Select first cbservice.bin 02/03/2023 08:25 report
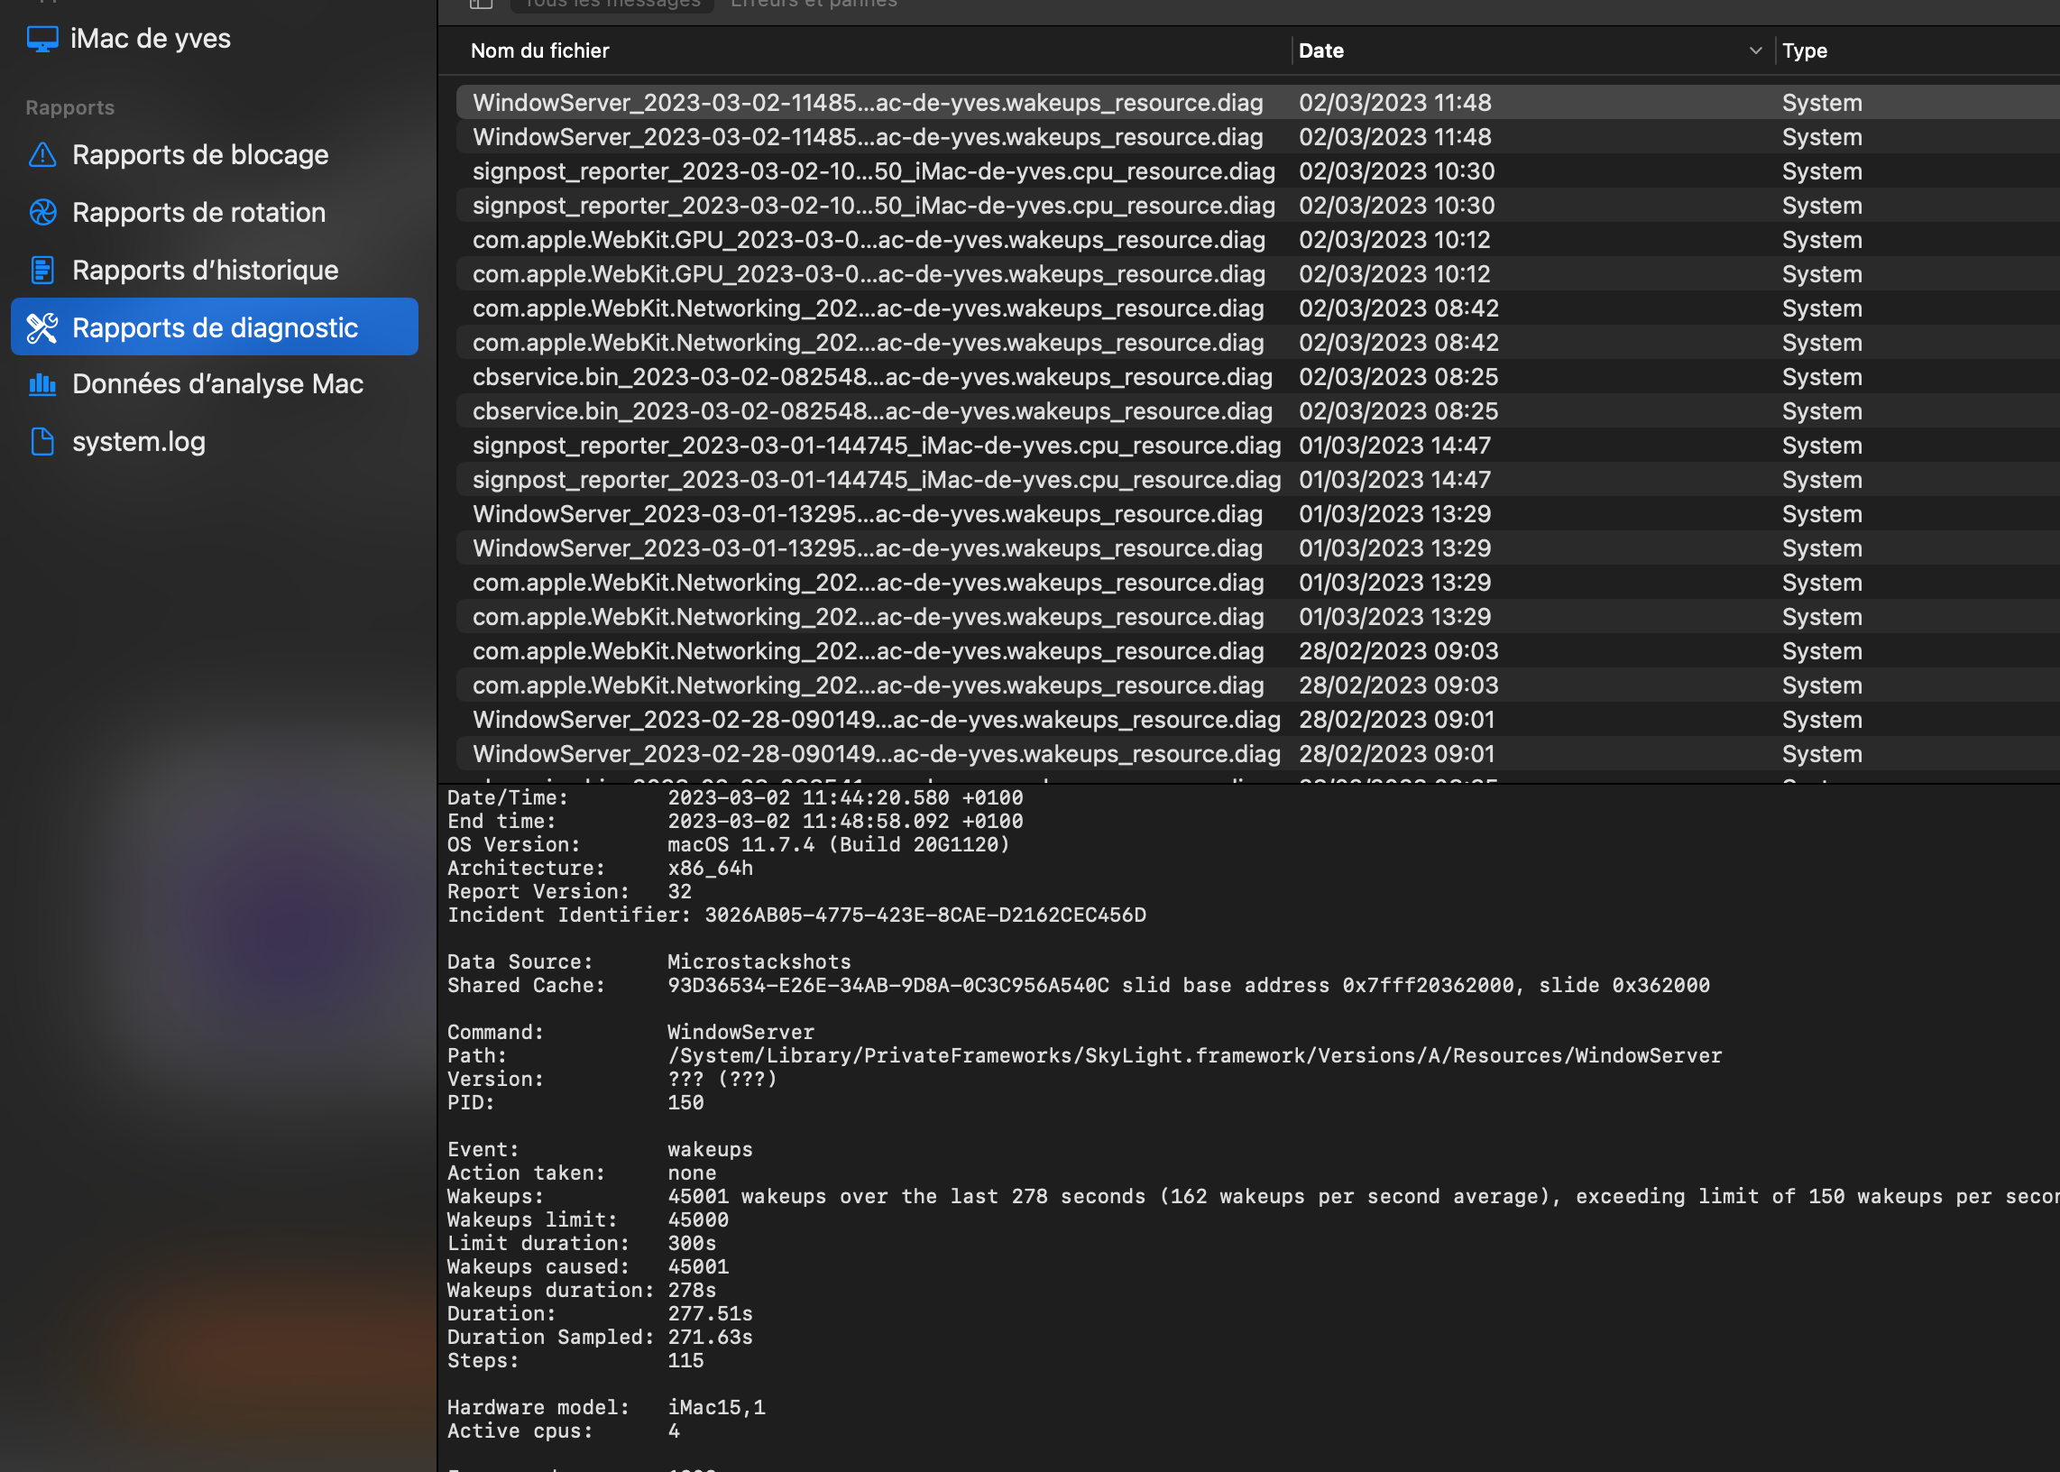 [872, 377]
